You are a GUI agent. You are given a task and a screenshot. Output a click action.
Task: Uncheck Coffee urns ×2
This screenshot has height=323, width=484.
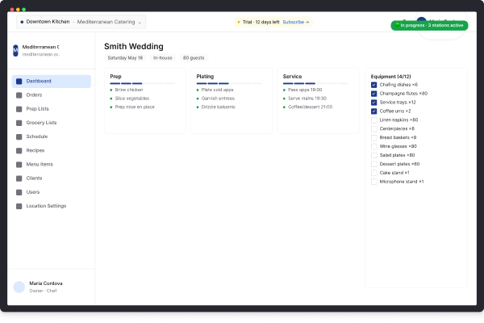(373, 111)
